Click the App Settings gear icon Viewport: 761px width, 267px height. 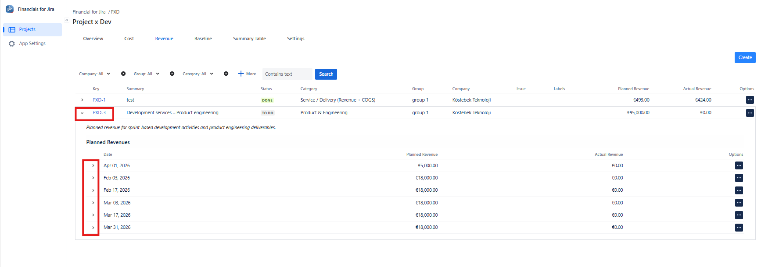tap(12, 44)
